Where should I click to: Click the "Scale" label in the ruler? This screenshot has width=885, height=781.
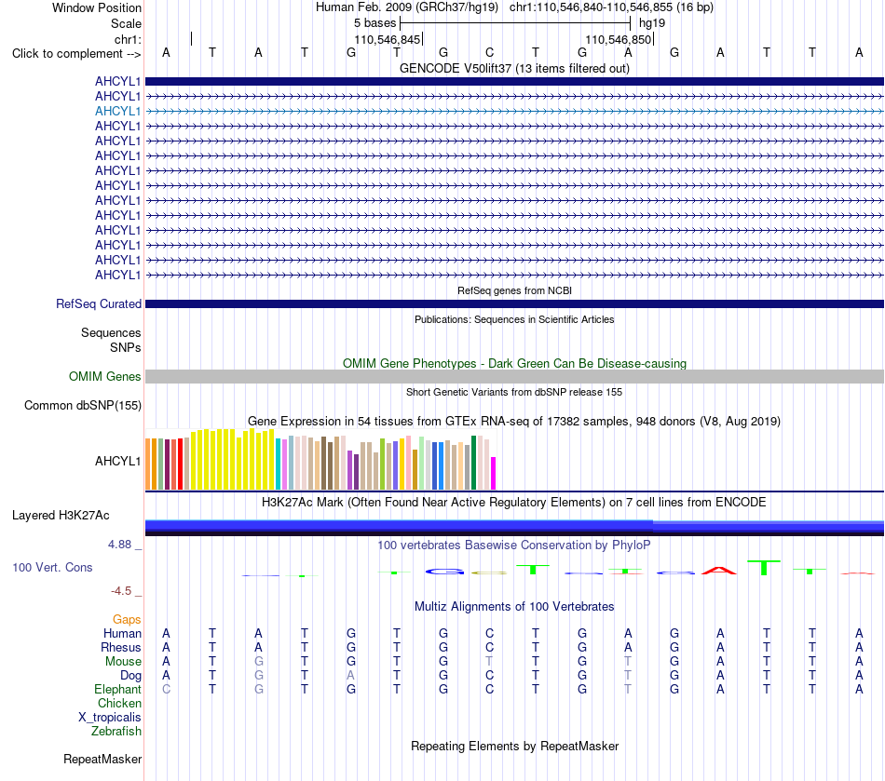(x=126, y=23)
